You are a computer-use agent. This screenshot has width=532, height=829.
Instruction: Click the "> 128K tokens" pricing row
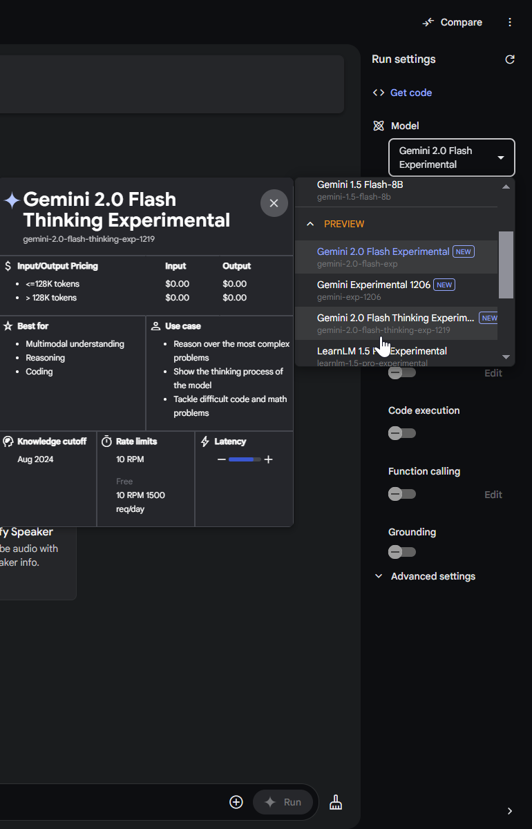[x=51, y=298]
